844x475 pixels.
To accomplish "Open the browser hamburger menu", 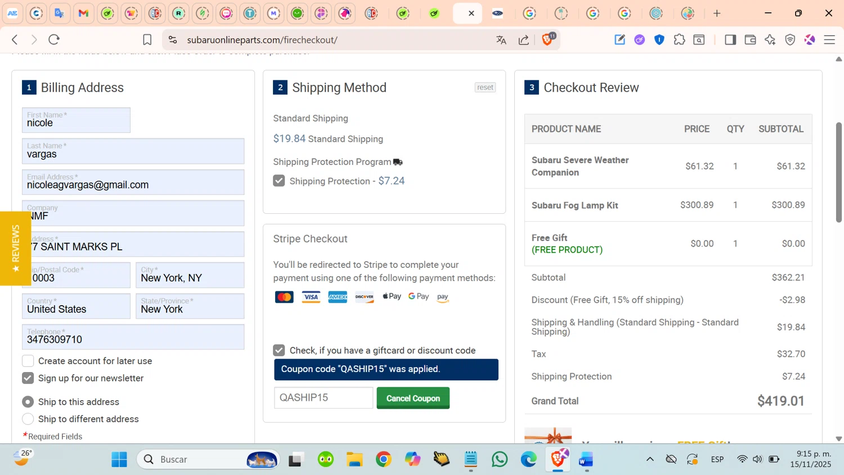I will pos(829,39).
